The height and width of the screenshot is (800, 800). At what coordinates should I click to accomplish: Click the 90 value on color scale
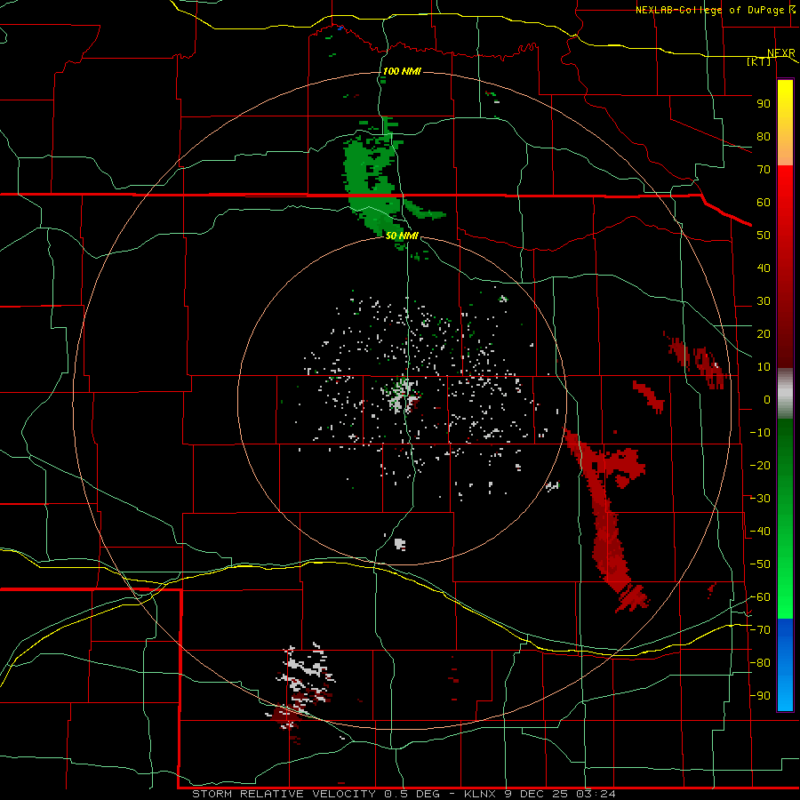pos(764,104)
